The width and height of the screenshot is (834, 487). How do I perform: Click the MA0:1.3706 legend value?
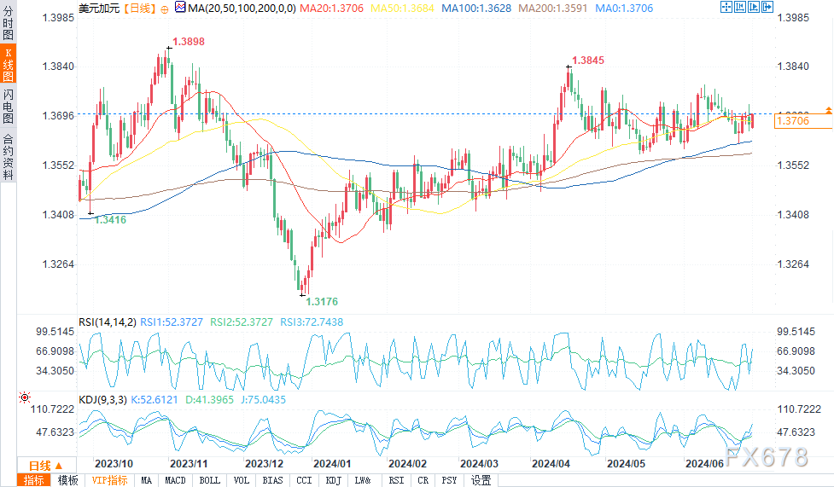(x=624, y=9)
